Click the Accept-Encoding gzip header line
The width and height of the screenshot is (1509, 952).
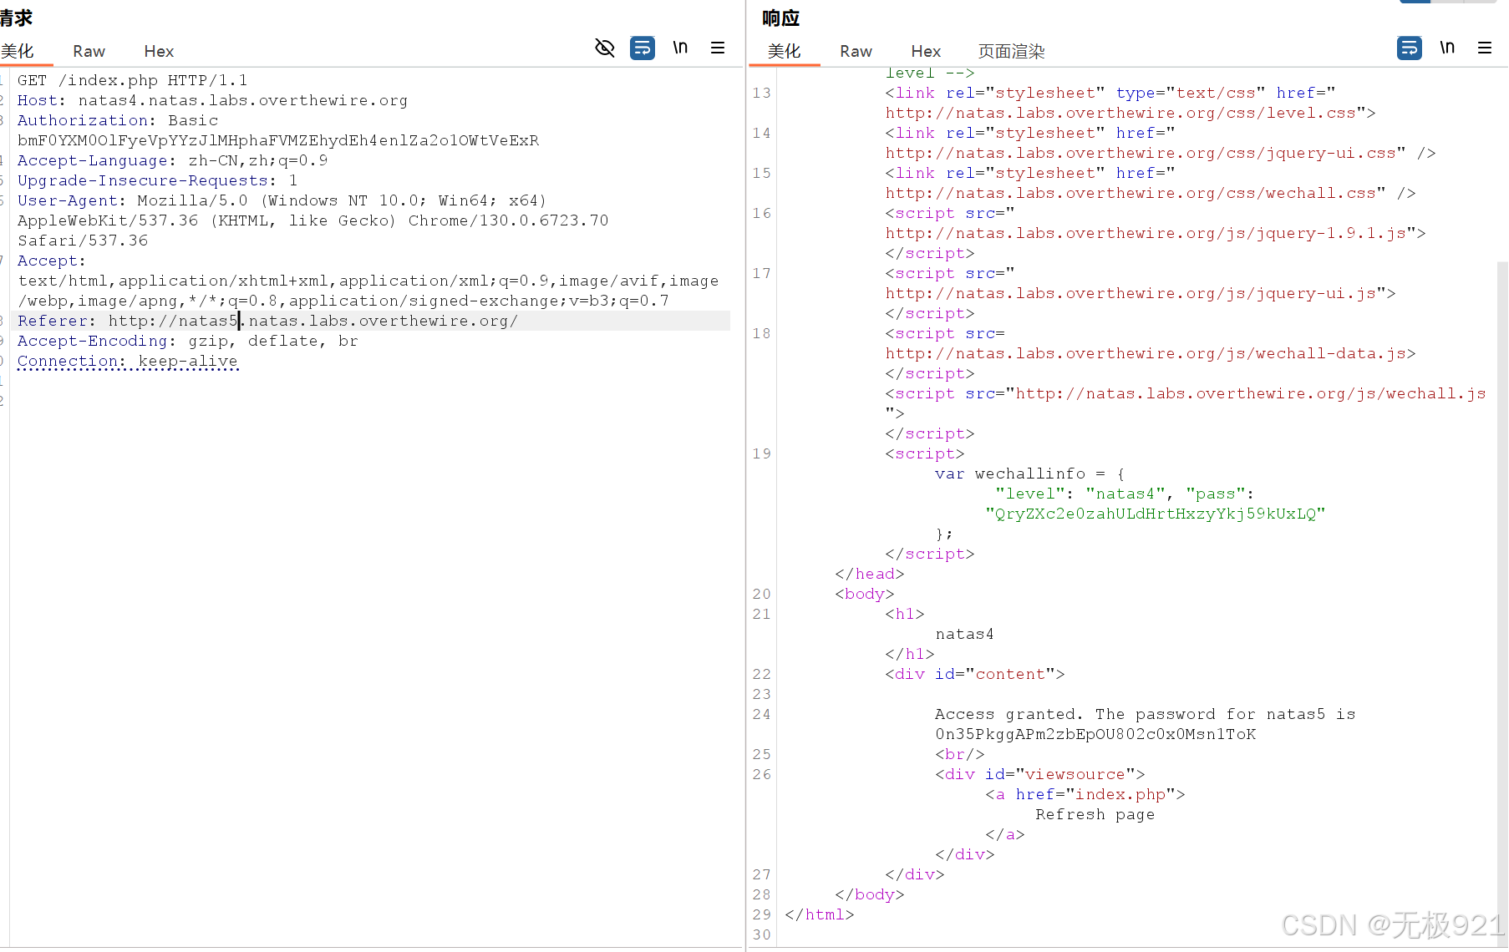[x=187, y=341]
